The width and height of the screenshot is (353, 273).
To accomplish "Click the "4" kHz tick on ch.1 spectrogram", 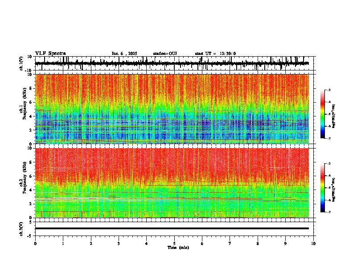I will [31, 116].
